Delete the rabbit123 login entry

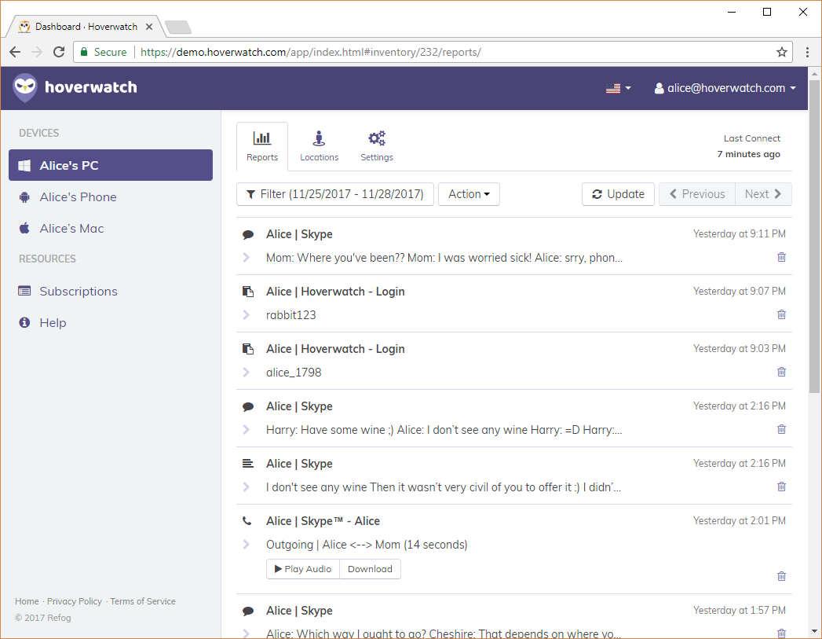pos(781,314)
